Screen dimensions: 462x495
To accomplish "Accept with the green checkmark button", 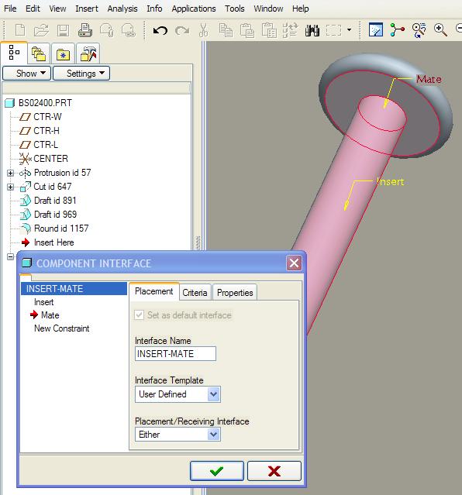I will (x=217, y=471).
